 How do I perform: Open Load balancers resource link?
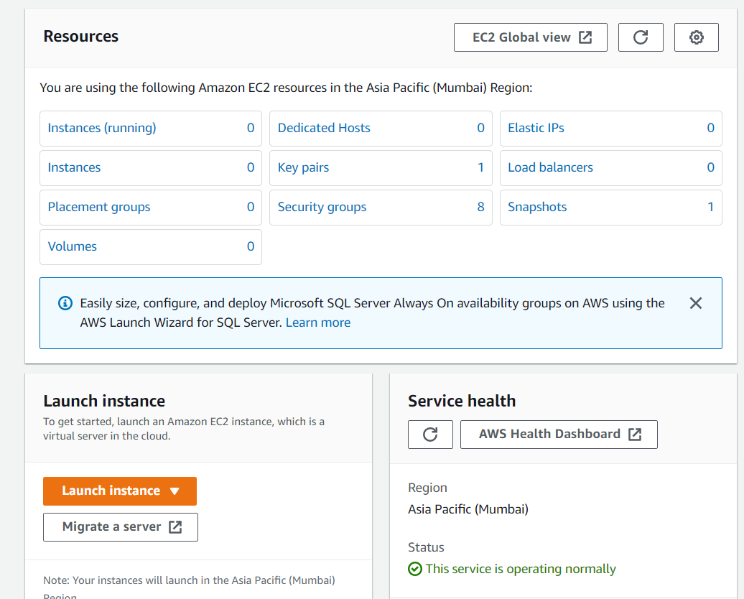click(x=550, y=167)
